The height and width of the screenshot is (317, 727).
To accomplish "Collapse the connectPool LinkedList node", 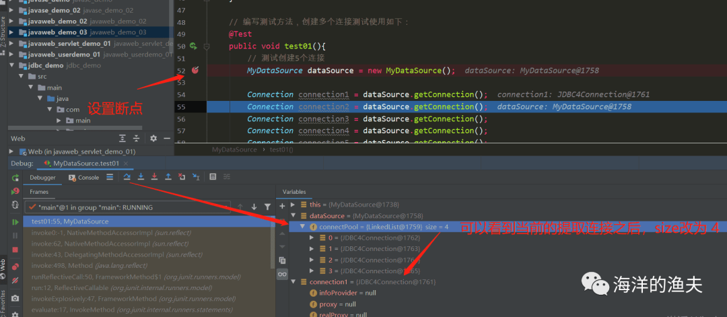I will pyautogui.click(x=302, y=227).
